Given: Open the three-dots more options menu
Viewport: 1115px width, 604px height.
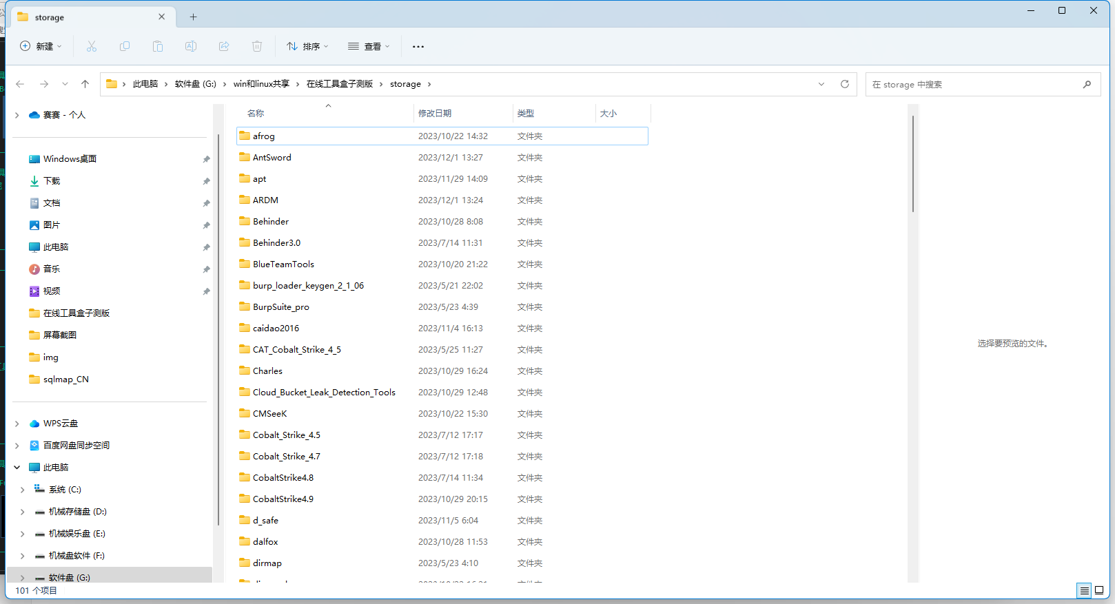Looking at the screenshot, I should coord(418,46).
